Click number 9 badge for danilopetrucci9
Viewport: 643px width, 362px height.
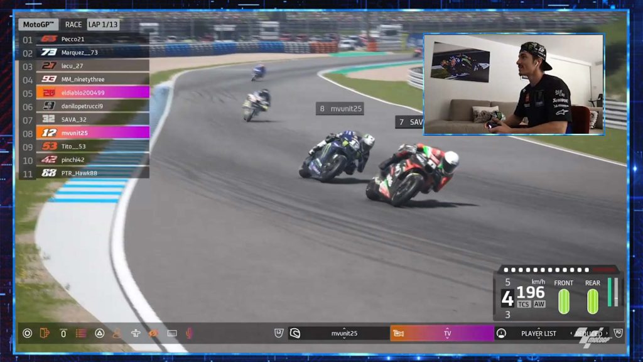pyautogui.click(x=49, y=106)
